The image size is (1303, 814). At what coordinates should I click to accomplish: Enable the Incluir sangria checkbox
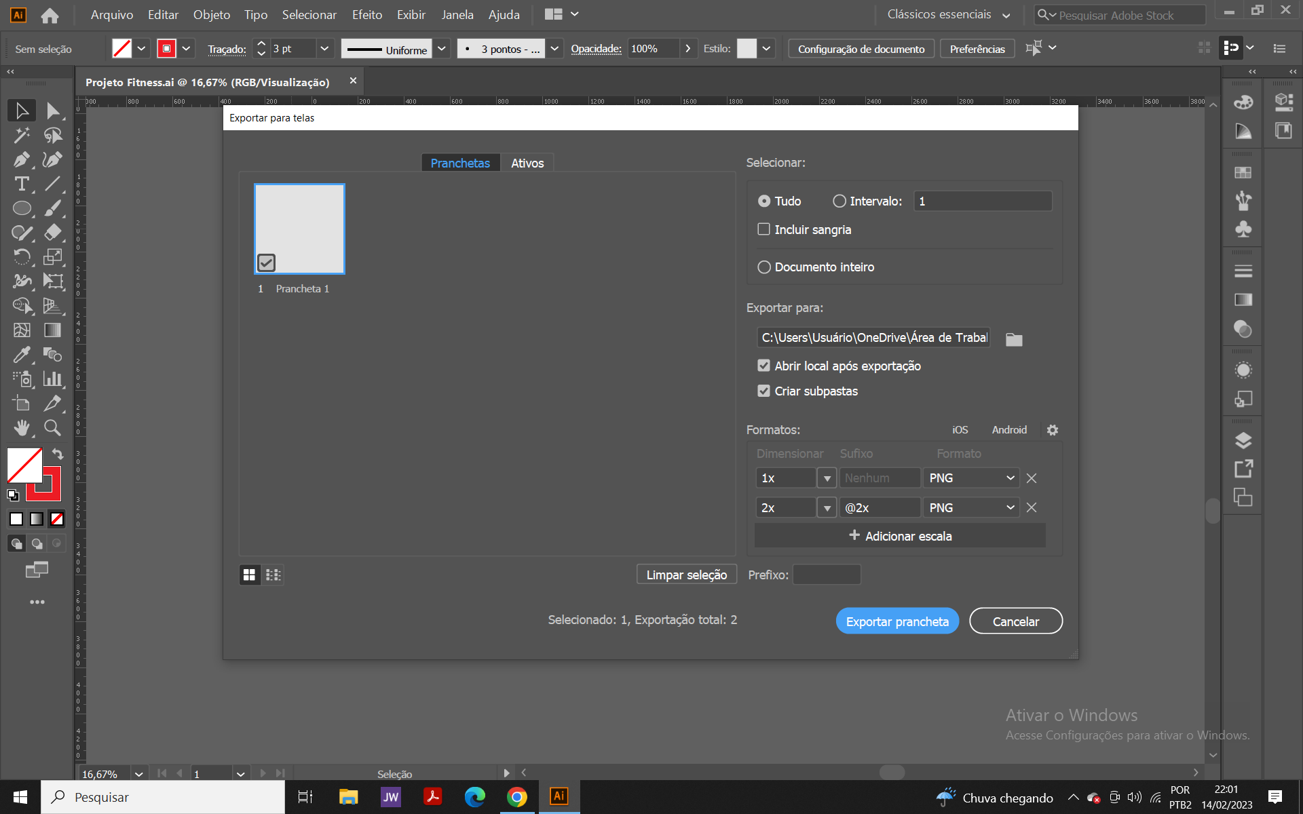click(x=764, y=229)
